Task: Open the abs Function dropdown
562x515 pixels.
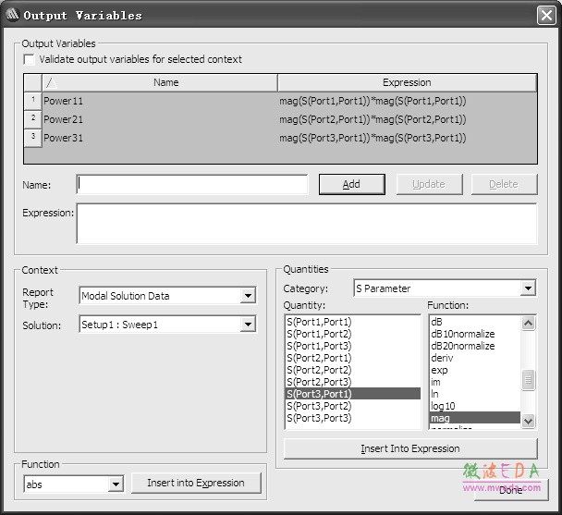Action: (x=116, y=484)
